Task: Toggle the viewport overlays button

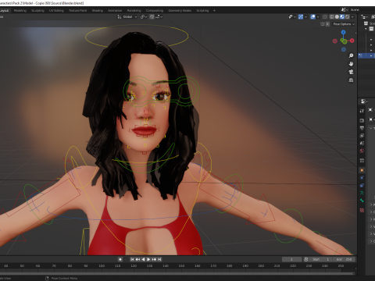Action: (312, 16)
